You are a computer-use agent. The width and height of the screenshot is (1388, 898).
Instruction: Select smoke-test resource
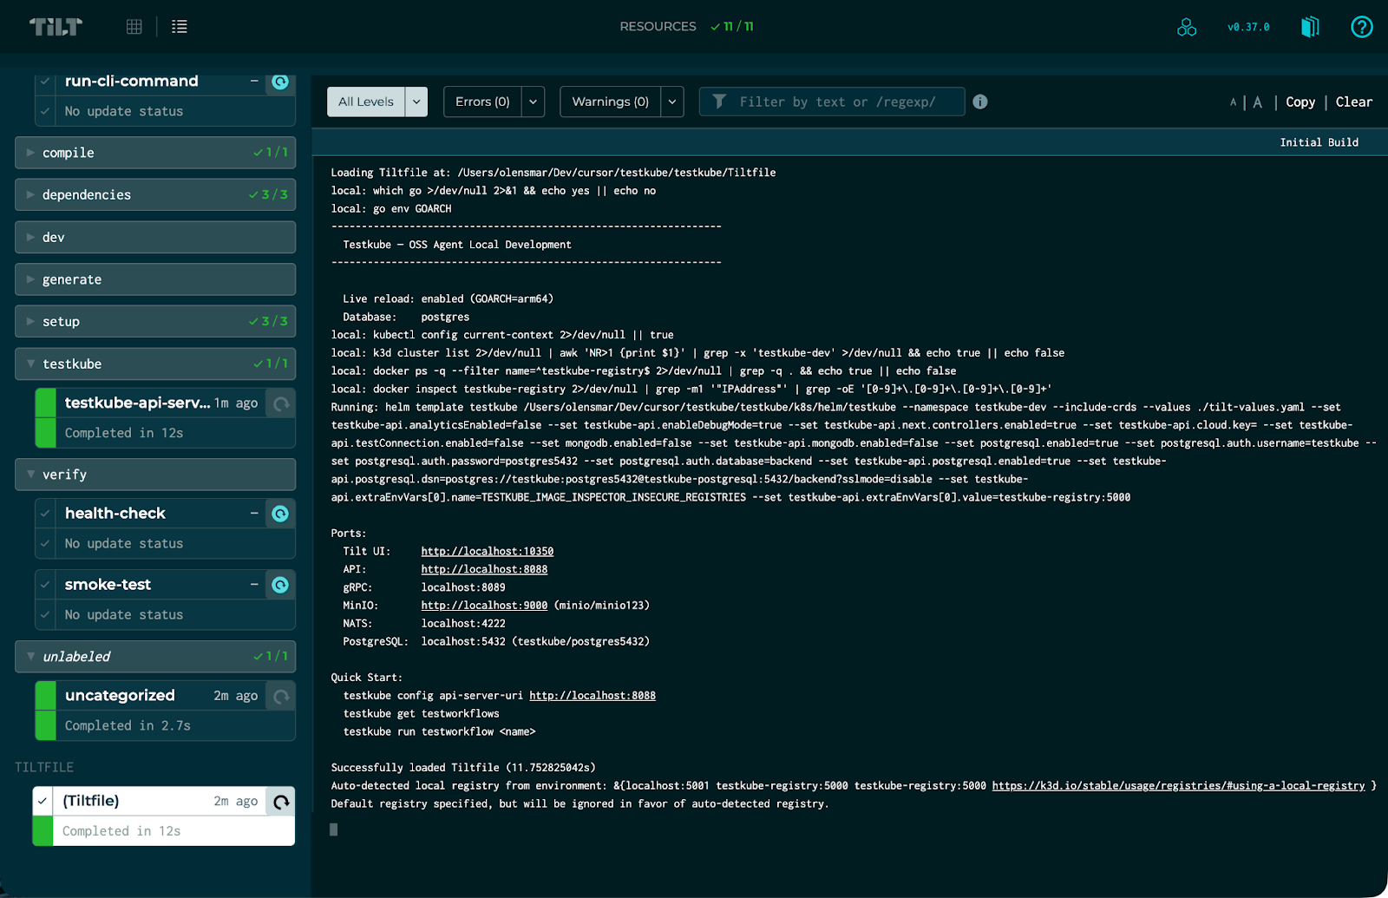[108, 585]
